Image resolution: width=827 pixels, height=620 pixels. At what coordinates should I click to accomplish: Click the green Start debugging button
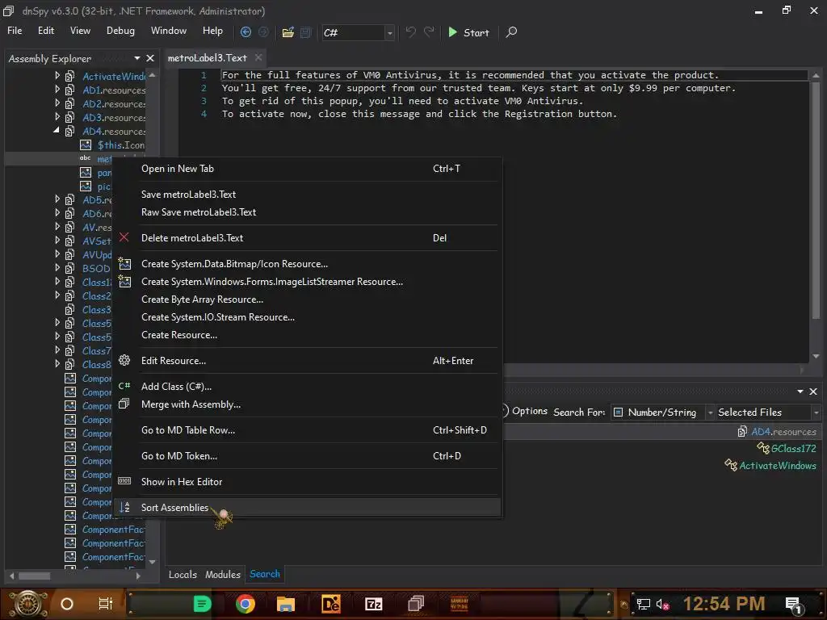(469, 32)
